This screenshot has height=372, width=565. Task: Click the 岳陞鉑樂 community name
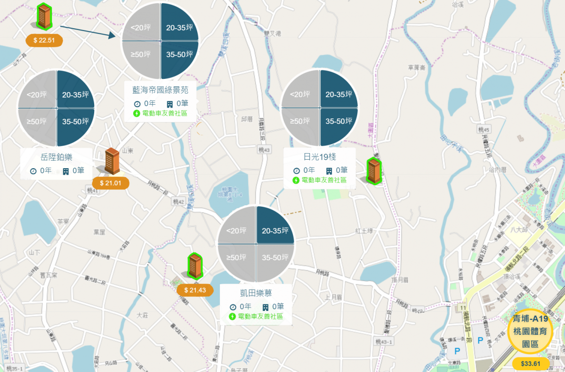click(x=56, y=157)
